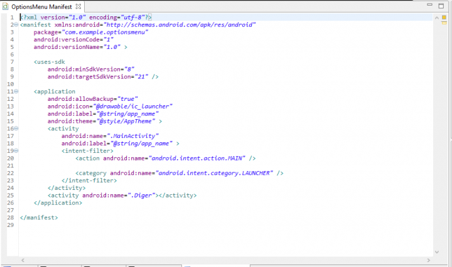Click the <uses-sdk tag
Screen dimensions: 452x267
(x=50, y=62)
